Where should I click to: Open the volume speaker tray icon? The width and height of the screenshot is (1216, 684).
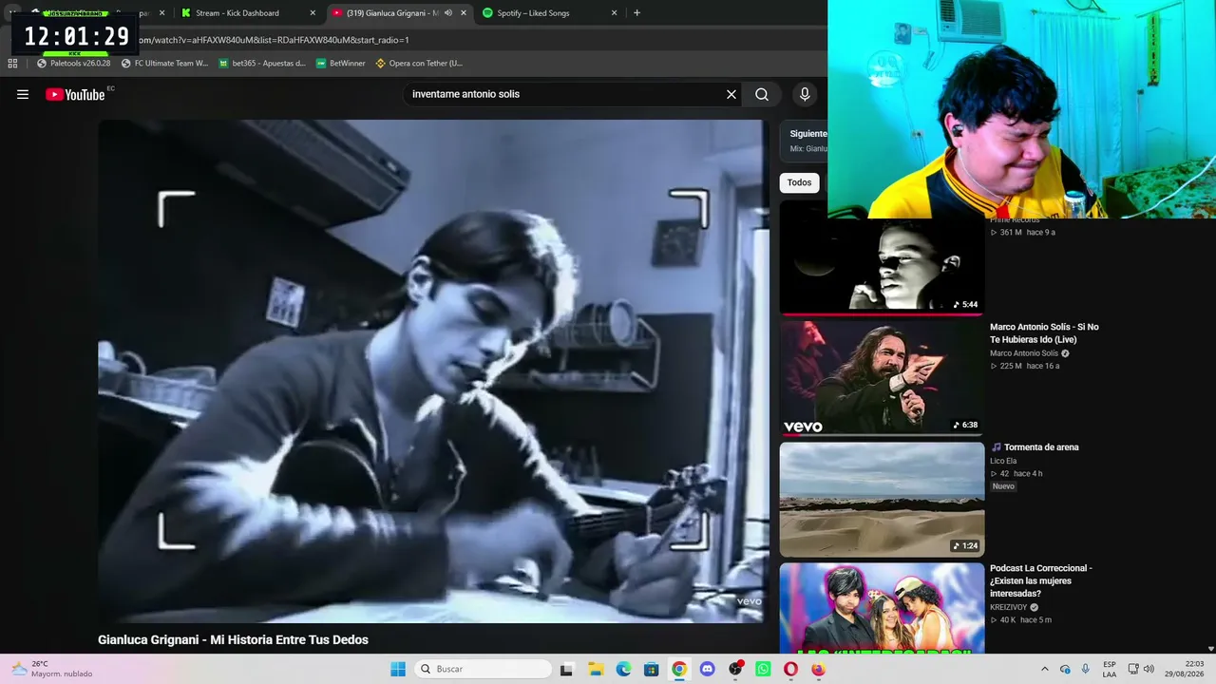tap(1149, 669)
